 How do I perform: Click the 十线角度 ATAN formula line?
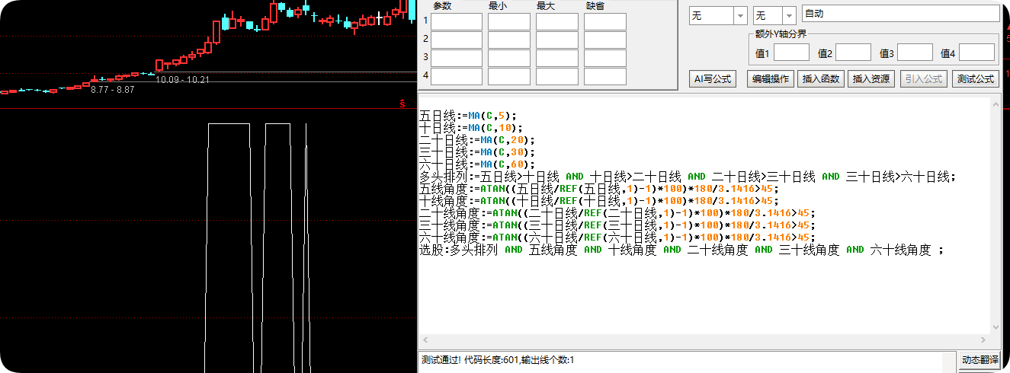click(599, 201)
